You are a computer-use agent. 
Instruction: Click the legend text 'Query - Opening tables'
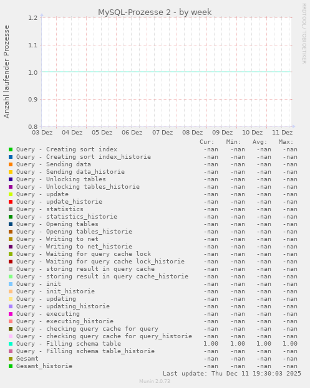coord(57,224)
